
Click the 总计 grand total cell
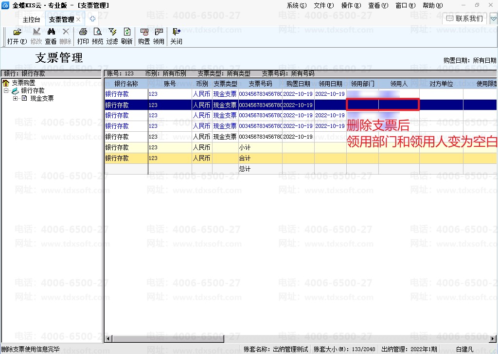pos(260,169)
